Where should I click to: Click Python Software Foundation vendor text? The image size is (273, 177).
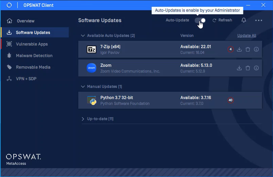pos(125,104)
